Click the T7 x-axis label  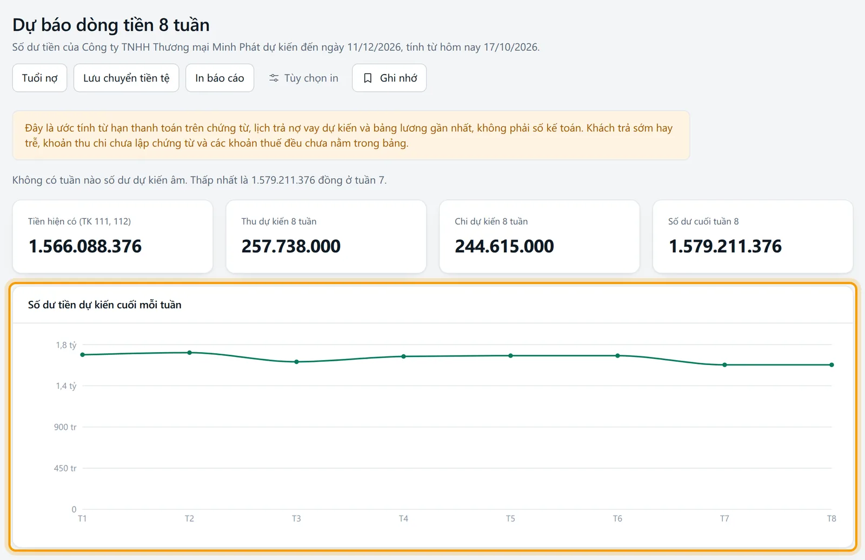pyautogui.click(x=725, y=518)
